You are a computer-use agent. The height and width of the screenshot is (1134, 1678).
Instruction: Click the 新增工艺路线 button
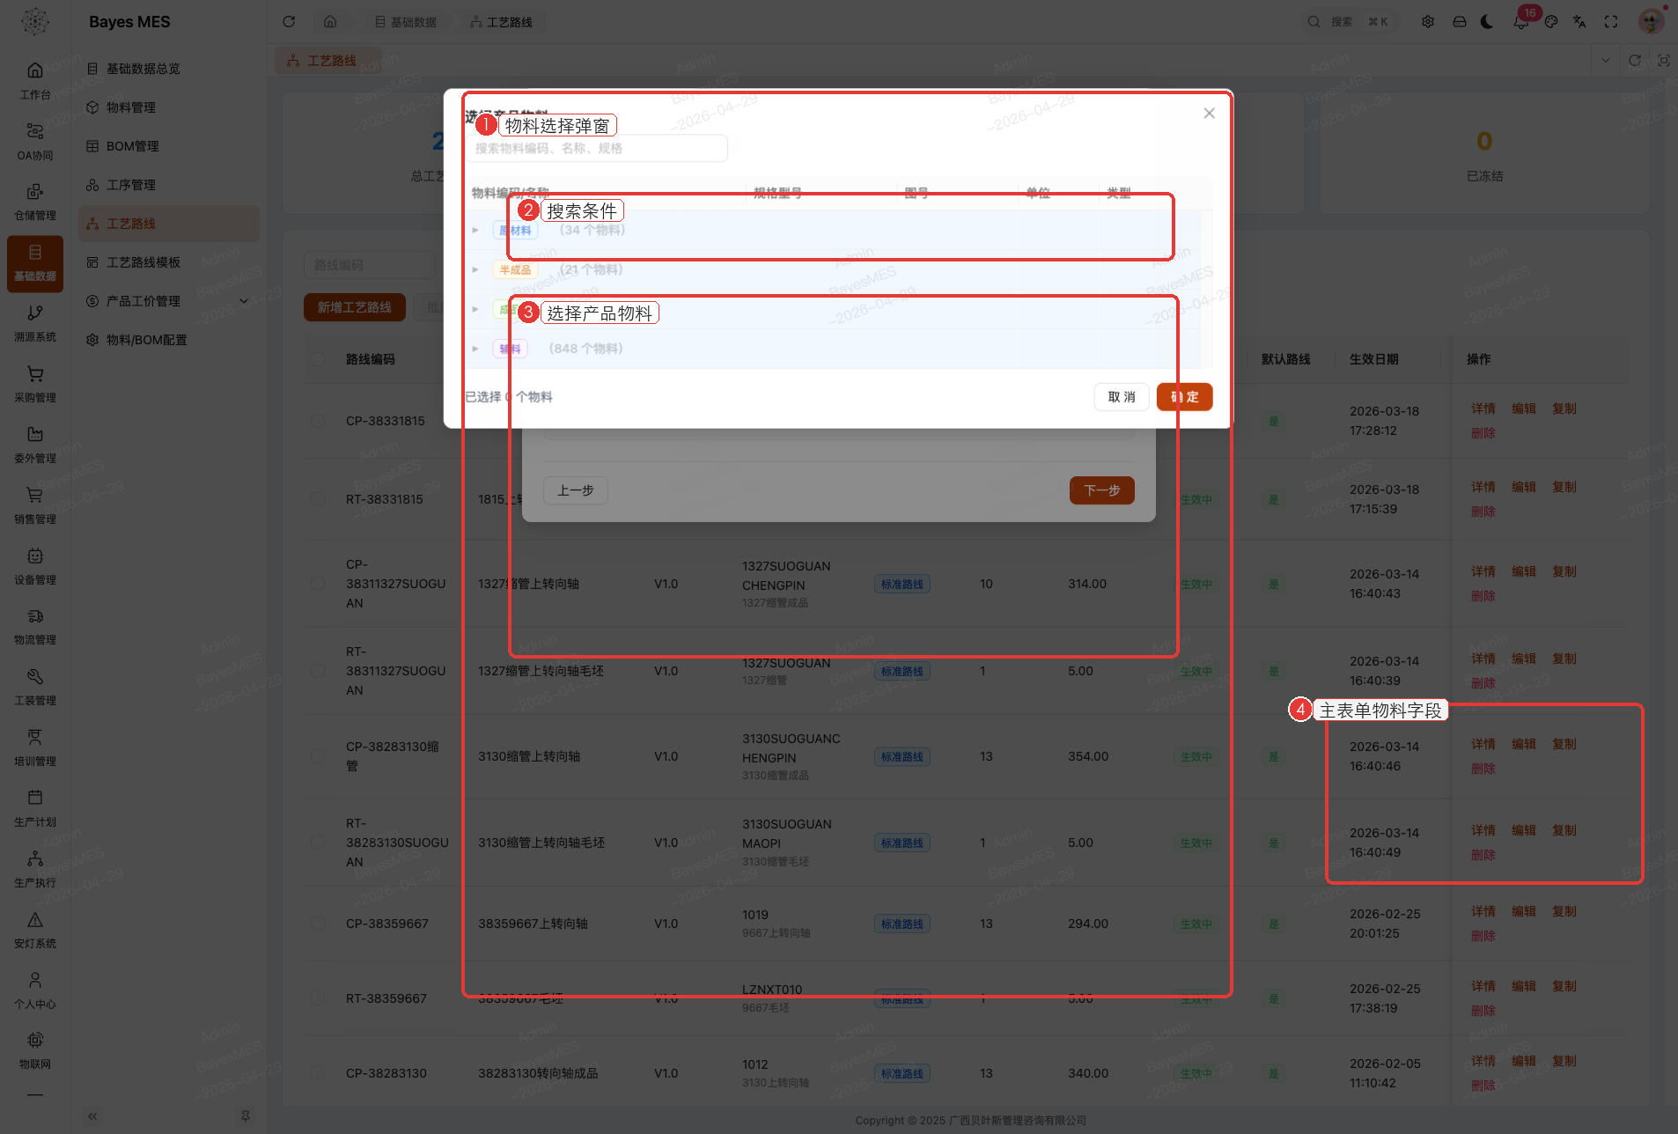(355, 307)
